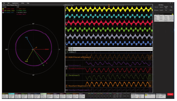Activate the zoom magnifier icon
This screenshot has width=177, height=101.
coord(171,7)
